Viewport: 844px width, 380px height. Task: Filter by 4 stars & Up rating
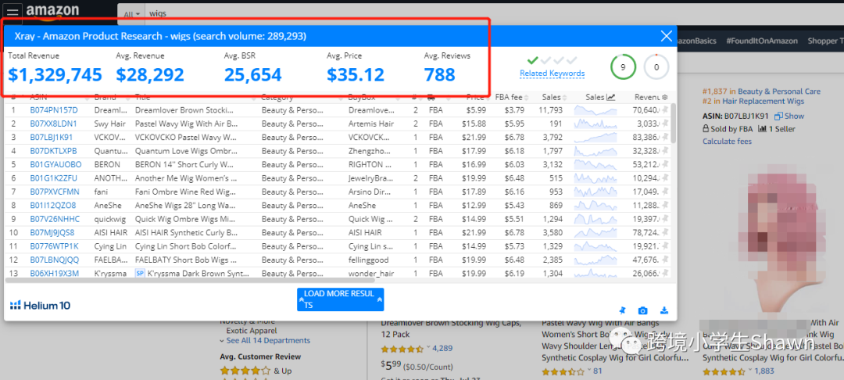(256, 371)
